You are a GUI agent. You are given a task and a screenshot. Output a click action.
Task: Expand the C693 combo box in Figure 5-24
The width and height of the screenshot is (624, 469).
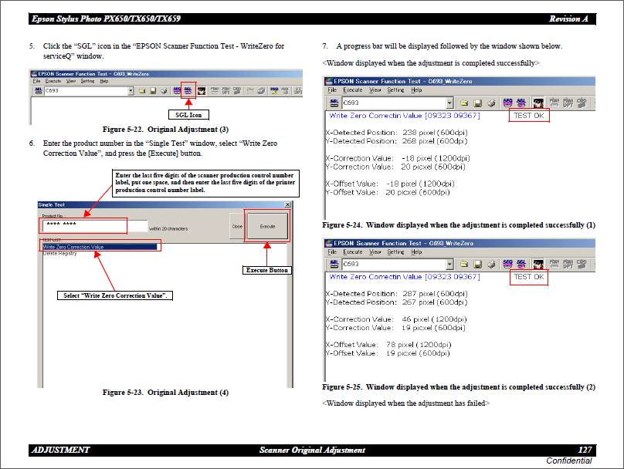(449, 102)
